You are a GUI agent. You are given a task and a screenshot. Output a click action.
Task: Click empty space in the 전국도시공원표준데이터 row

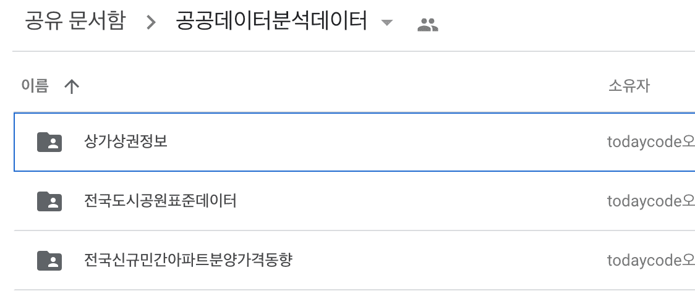pos(420,201)
